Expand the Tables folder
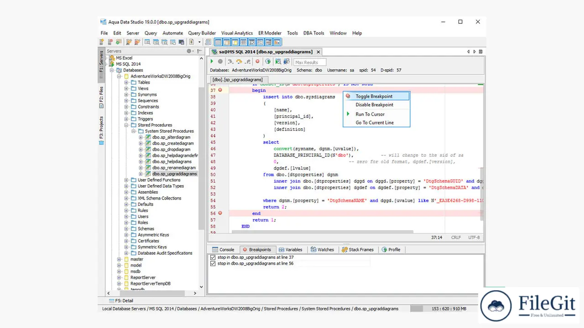This screenshot has height=328, width=584. tap(126, 82)
